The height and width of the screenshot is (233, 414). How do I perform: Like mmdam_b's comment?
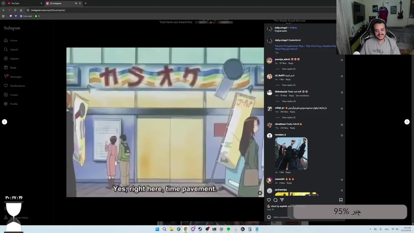click(x=342, y=136)
